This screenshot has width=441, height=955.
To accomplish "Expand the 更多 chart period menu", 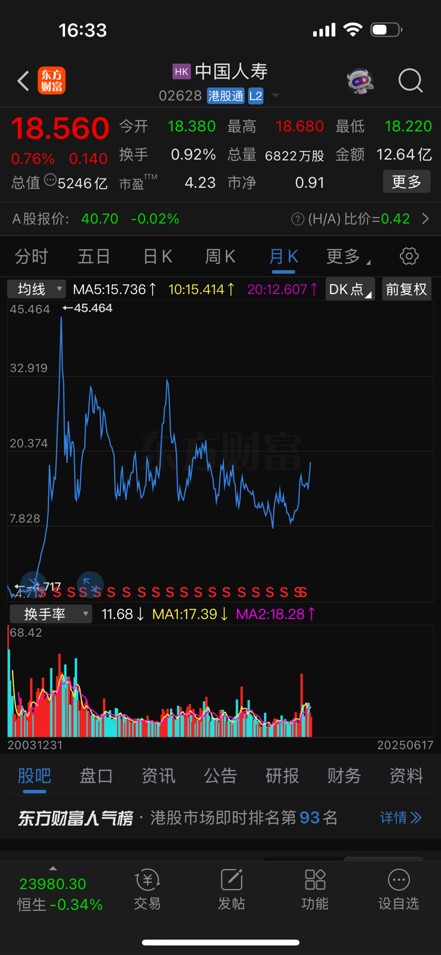I will pos(349,256).
